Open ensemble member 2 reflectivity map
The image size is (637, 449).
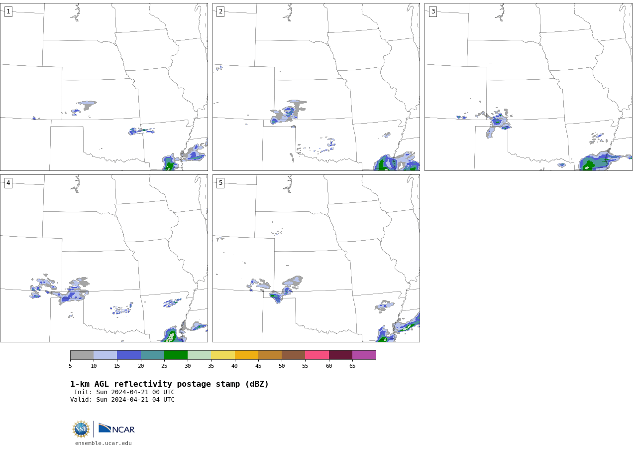pos(316,87)
